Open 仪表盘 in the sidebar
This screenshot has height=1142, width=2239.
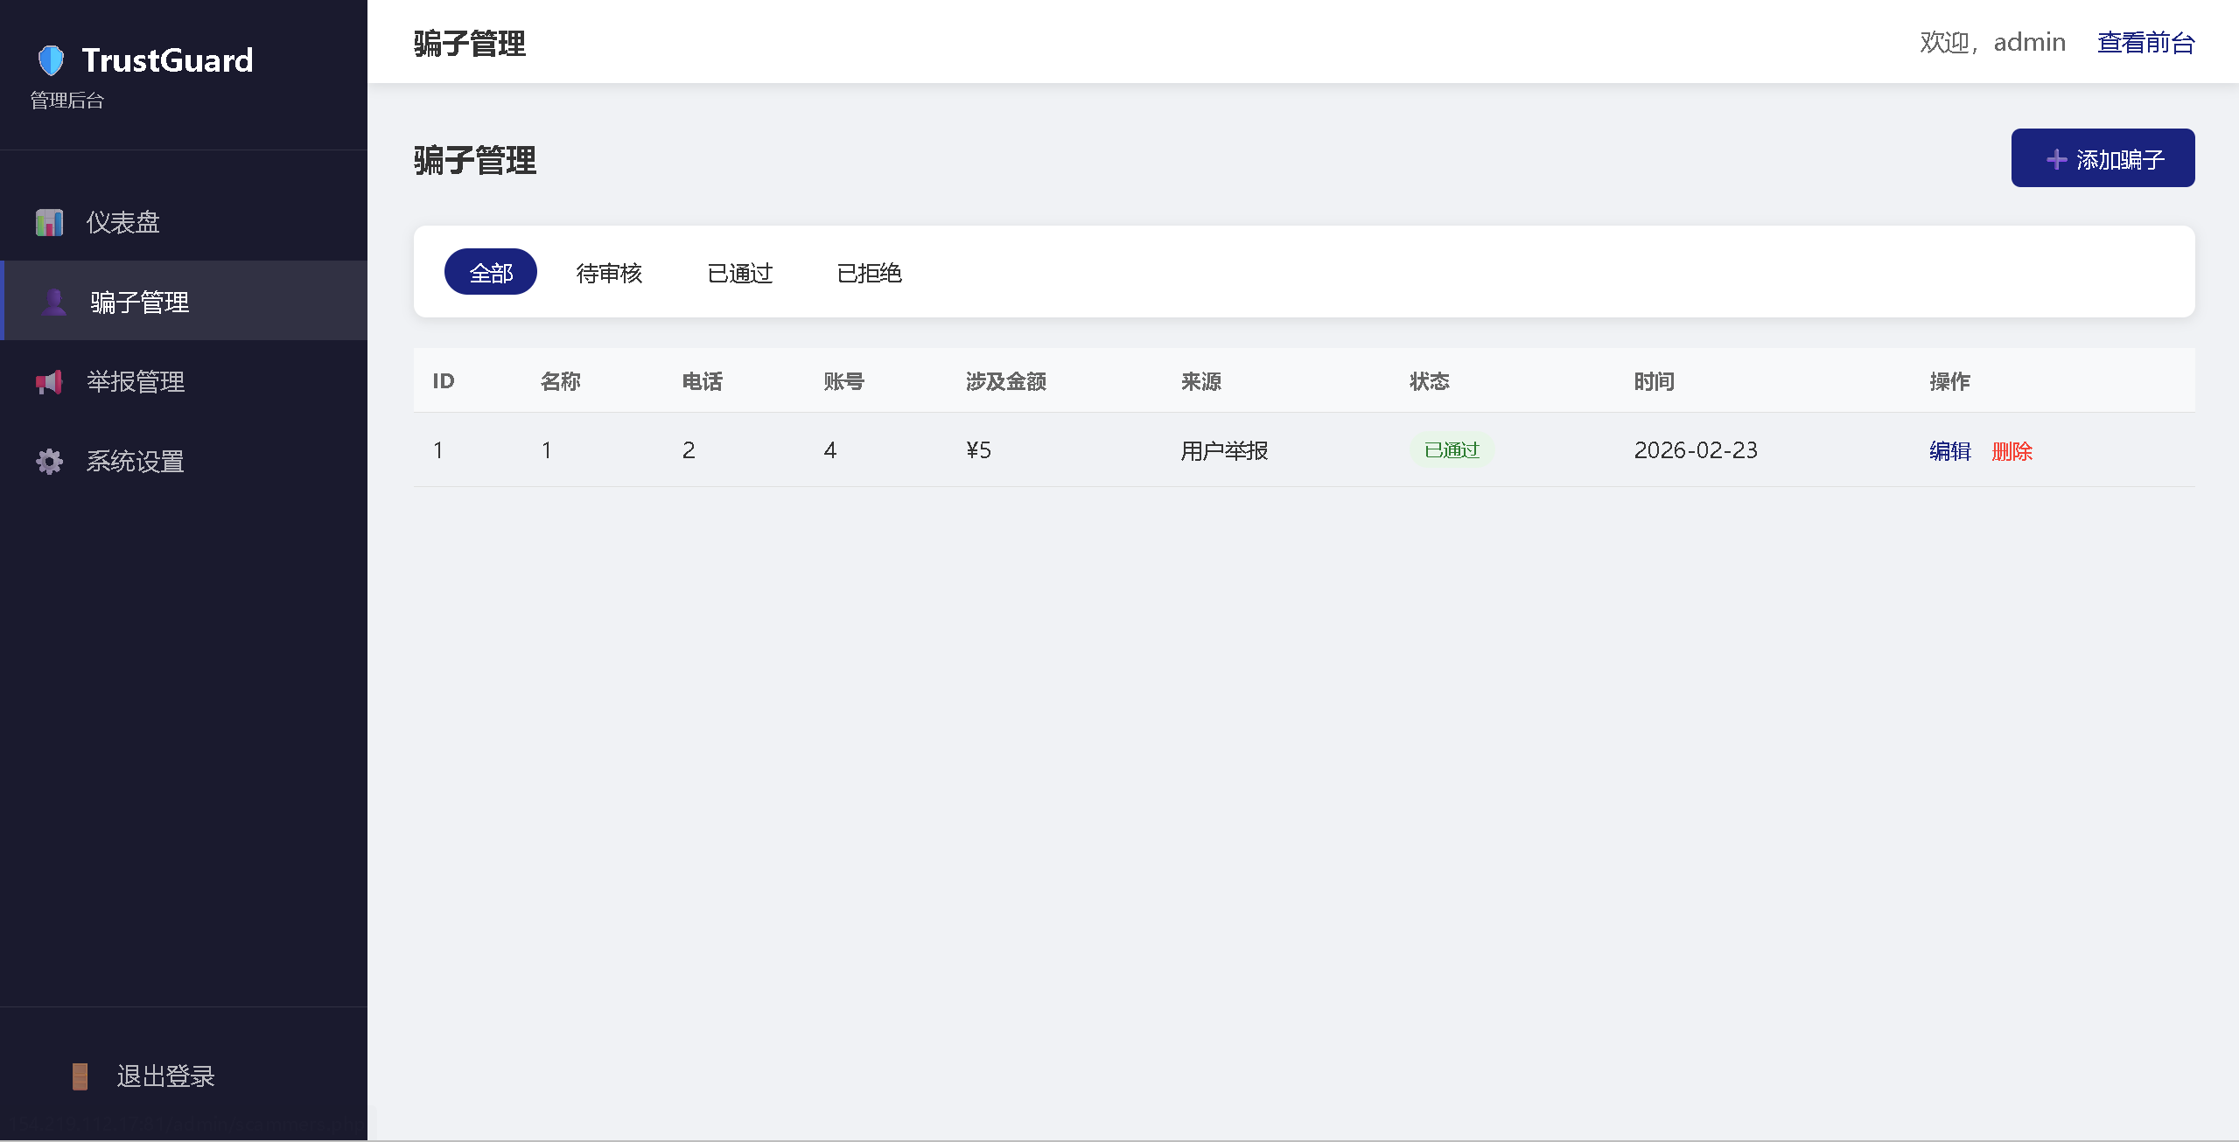click(x=122, y=222)
